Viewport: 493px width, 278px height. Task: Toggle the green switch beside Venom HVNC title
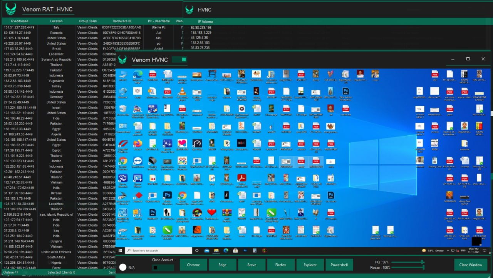(179, 60)
